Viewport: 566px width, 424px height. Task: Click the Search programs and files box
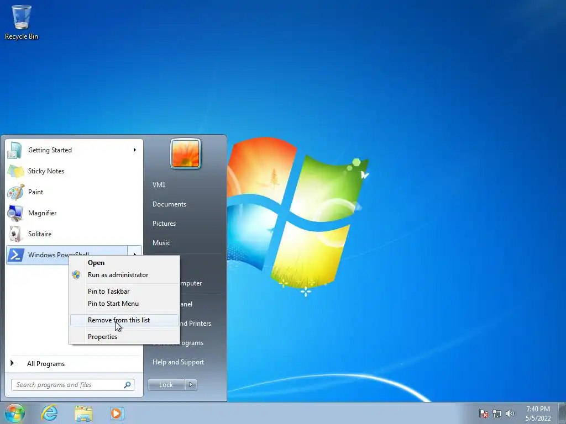pos(72,385)
